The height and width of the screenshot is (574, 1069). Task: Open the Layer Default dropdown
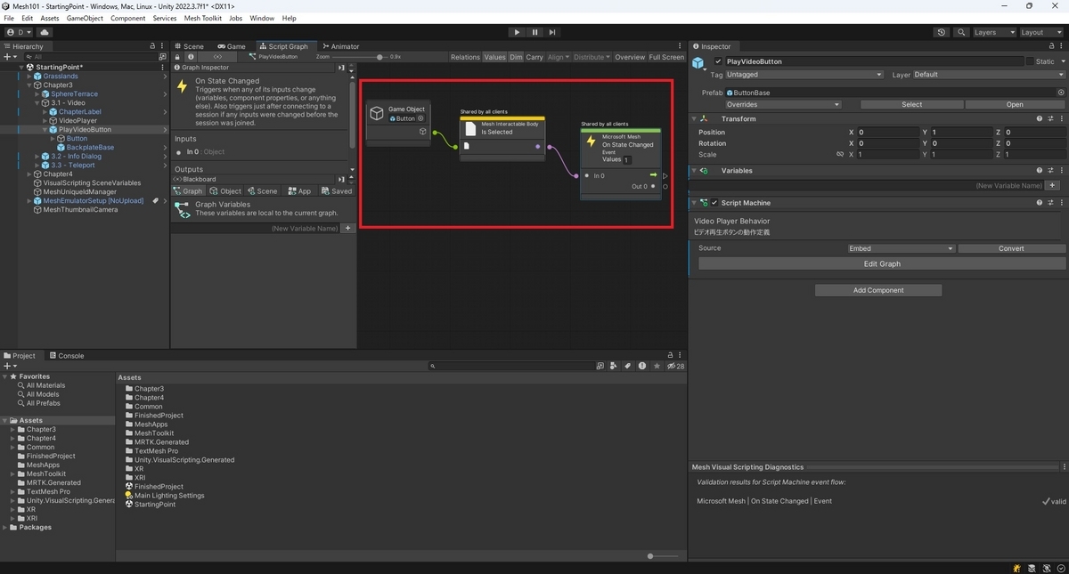click(989, 75)
